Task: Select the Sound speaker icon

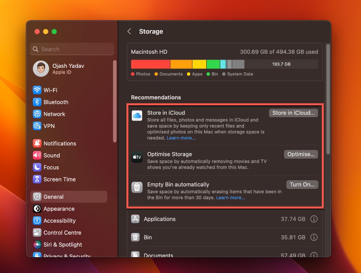Action: click(37, 155)
